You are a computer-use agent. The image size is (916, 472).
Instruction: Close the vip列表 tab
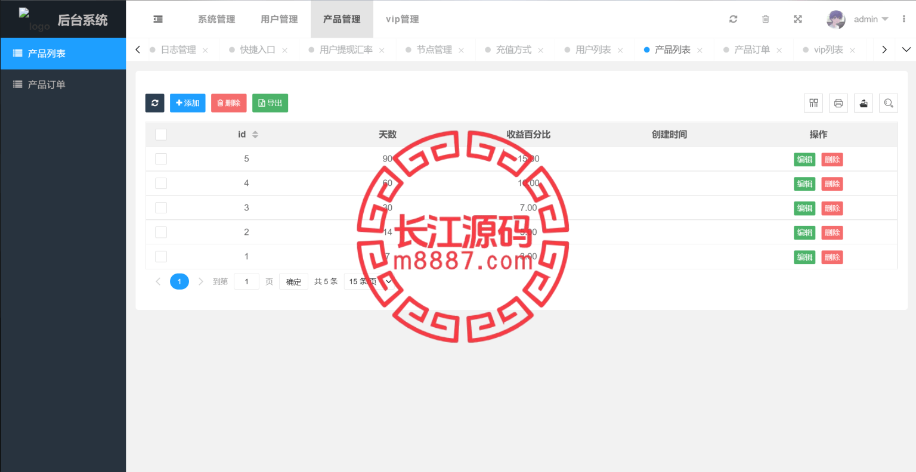[852, 50]
